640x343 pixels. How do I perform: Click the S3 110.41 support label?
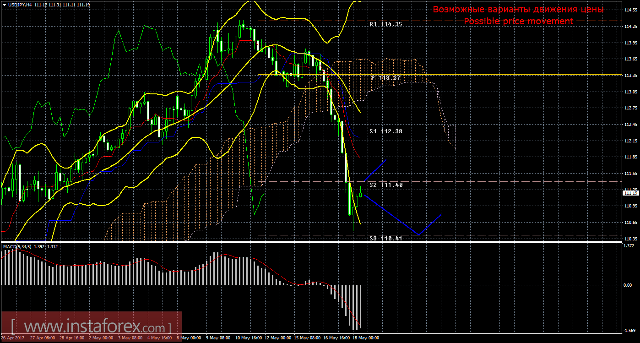pyautogui.click(x=385, y=239)
